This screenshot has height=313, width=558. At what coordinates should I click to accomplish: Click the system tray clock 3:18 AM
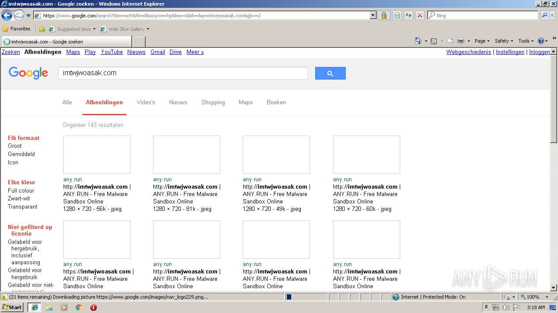point(536,307)
